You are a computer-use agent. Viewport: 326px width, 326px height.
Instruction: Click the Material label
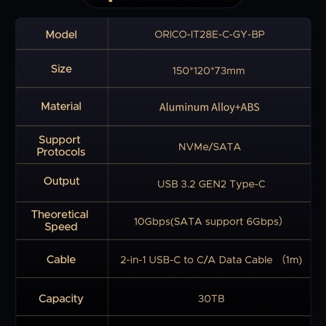pyautogui.click(x=61, y=106)
